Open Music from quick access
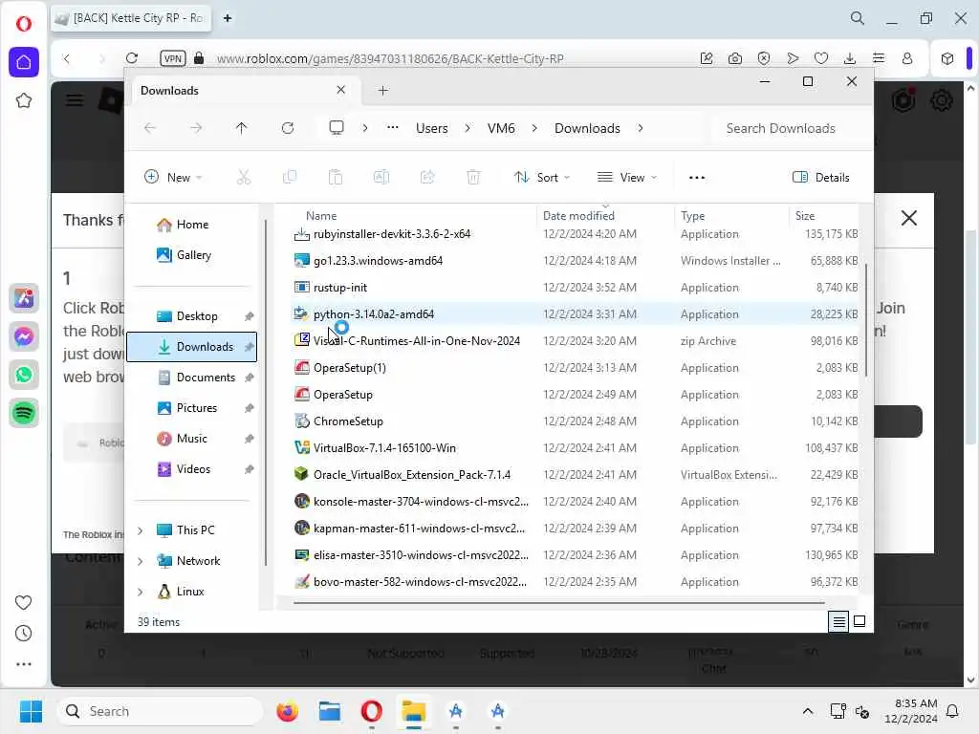 coord(192,439)
